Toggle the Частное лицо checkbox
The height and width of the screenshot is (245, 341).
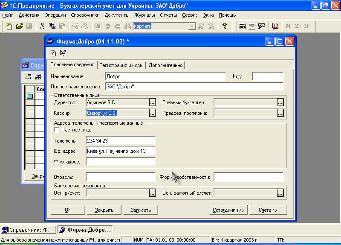[56, 130]
